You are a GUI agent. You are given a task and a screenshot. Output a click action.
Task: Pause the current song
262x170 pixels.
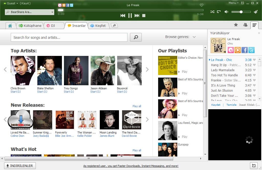pyautogui.click(x=130, y=16)
